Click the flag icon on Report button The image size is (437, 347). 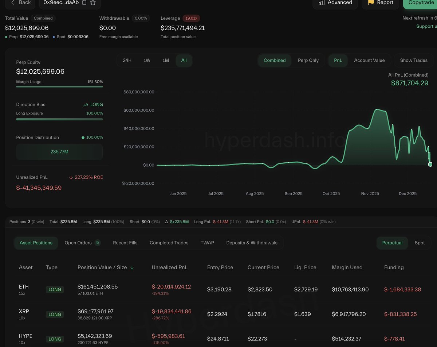click(370, 3)
